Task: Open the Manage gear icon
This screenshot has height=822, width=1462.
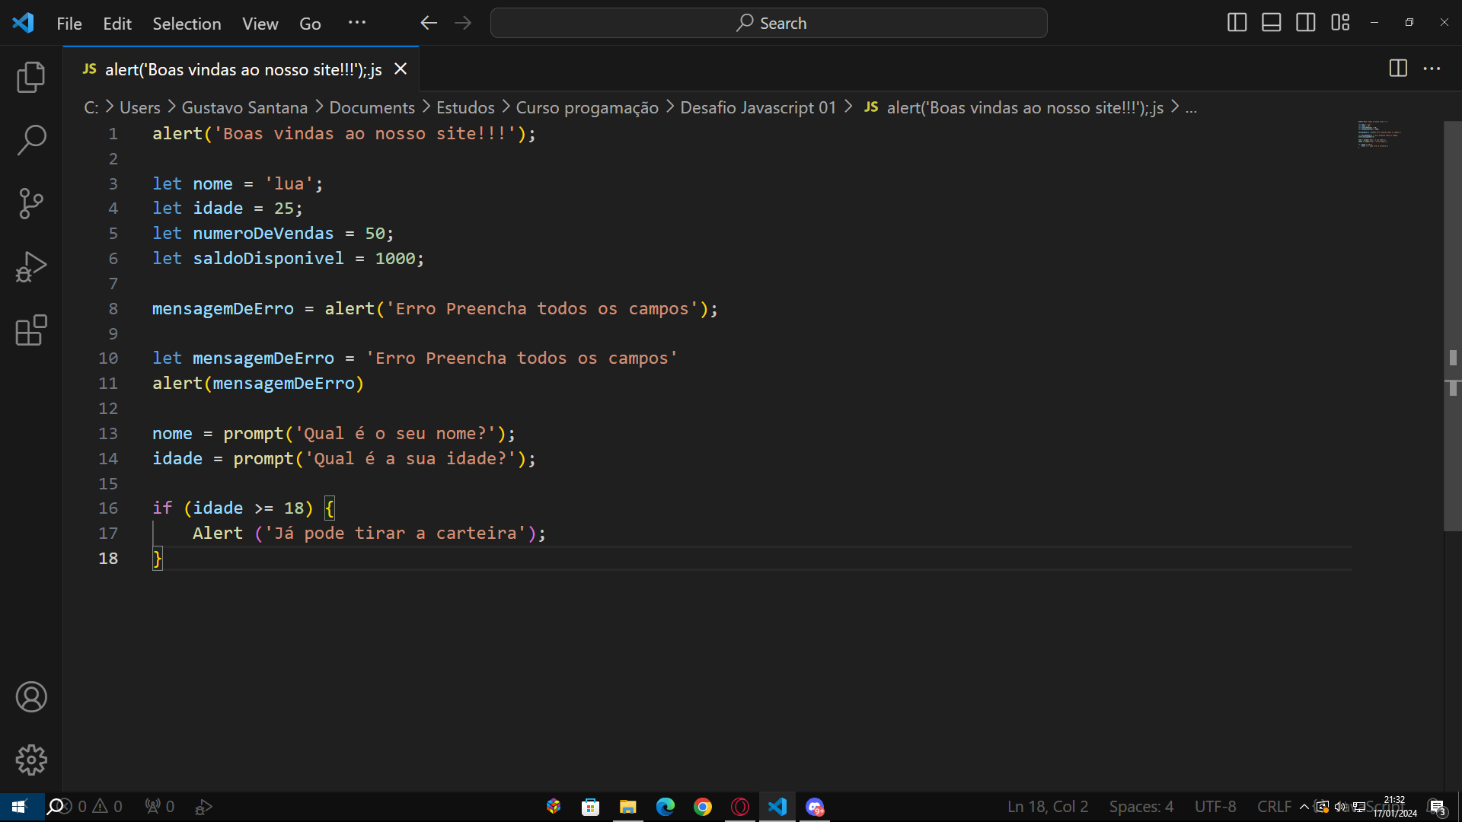Action: click(31, 760)
